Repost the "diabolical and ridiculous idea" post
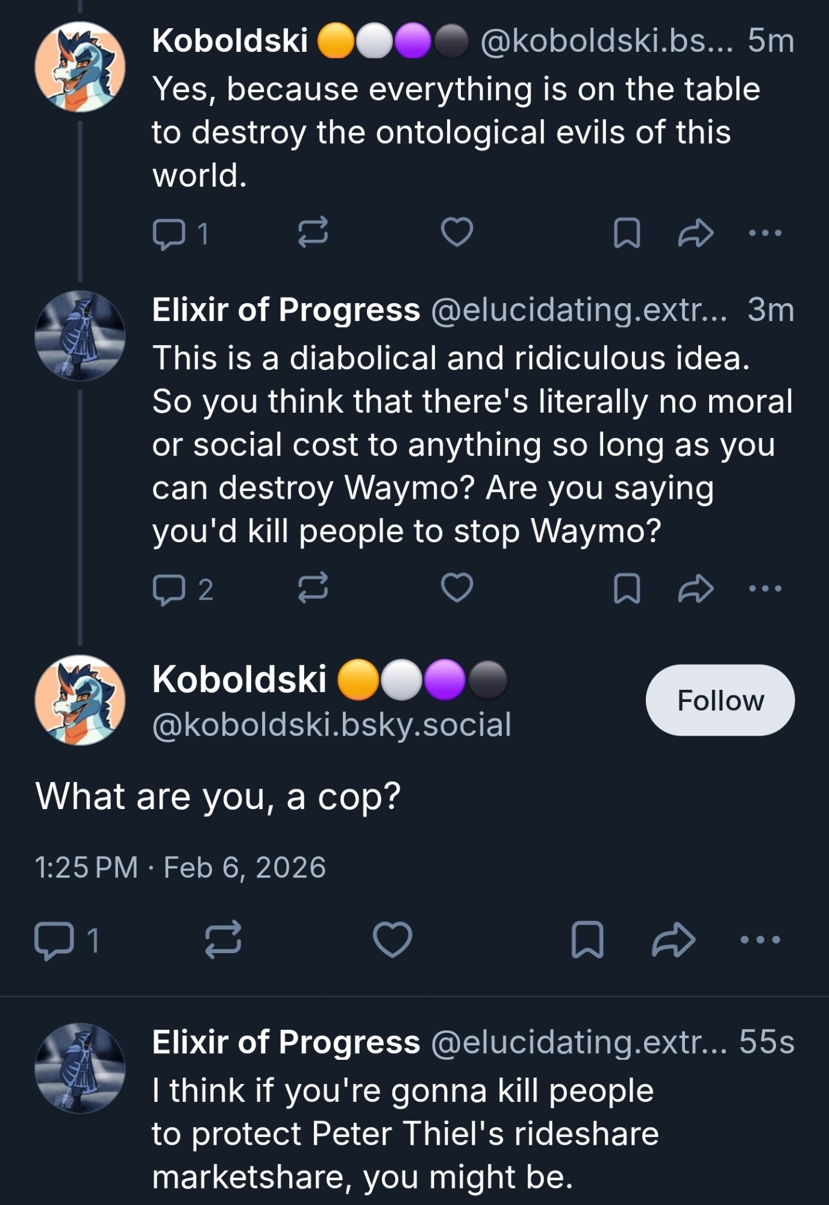Screen dimensions: 829x1205 click(313, 588)
